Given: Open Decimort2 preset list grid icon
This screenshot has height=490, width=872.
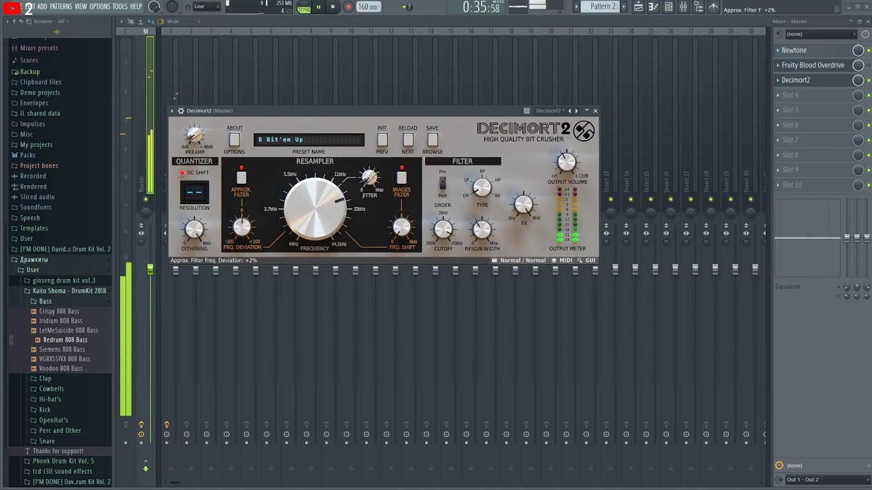Looking at the screenshot, I should pyautogui.click(x=527, y=111).
